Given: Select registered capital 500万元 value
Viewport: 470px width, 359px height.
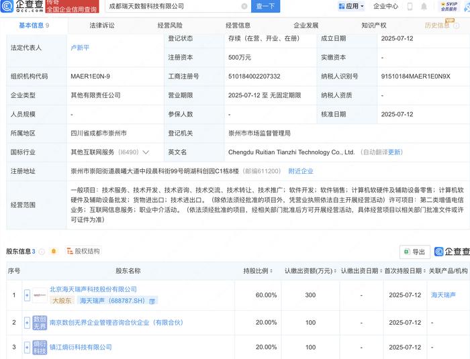Looking at the screenshot, I should [240, 58].
